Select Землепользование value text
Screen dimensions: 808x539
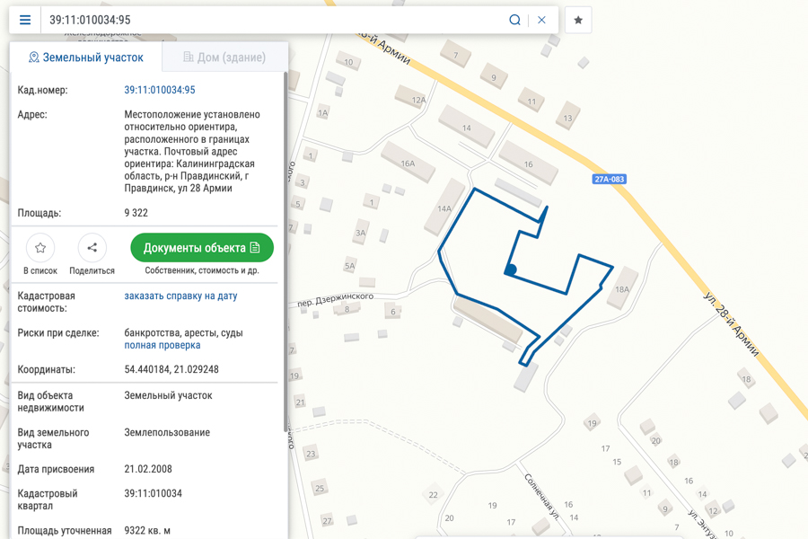coord(167,432)
